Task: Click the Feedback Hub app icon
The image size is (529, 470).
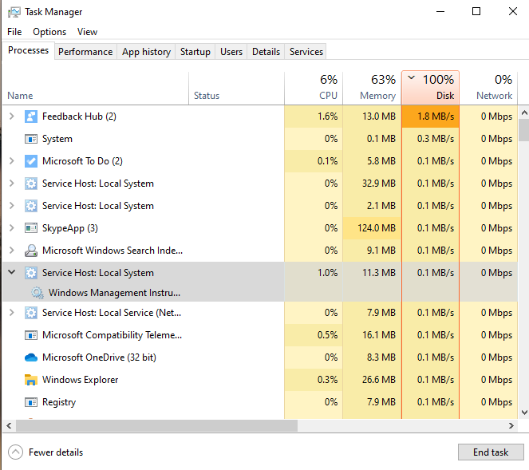Action: pos(30,117)
